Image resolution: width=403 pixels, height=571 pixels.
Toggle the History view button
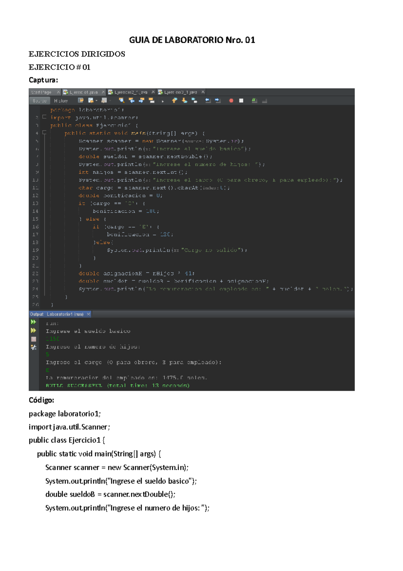(x=61, y=101)
